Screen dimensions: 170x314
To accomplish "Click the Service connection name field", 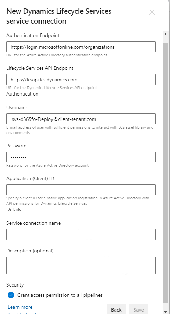I will [x=81, y=234].
